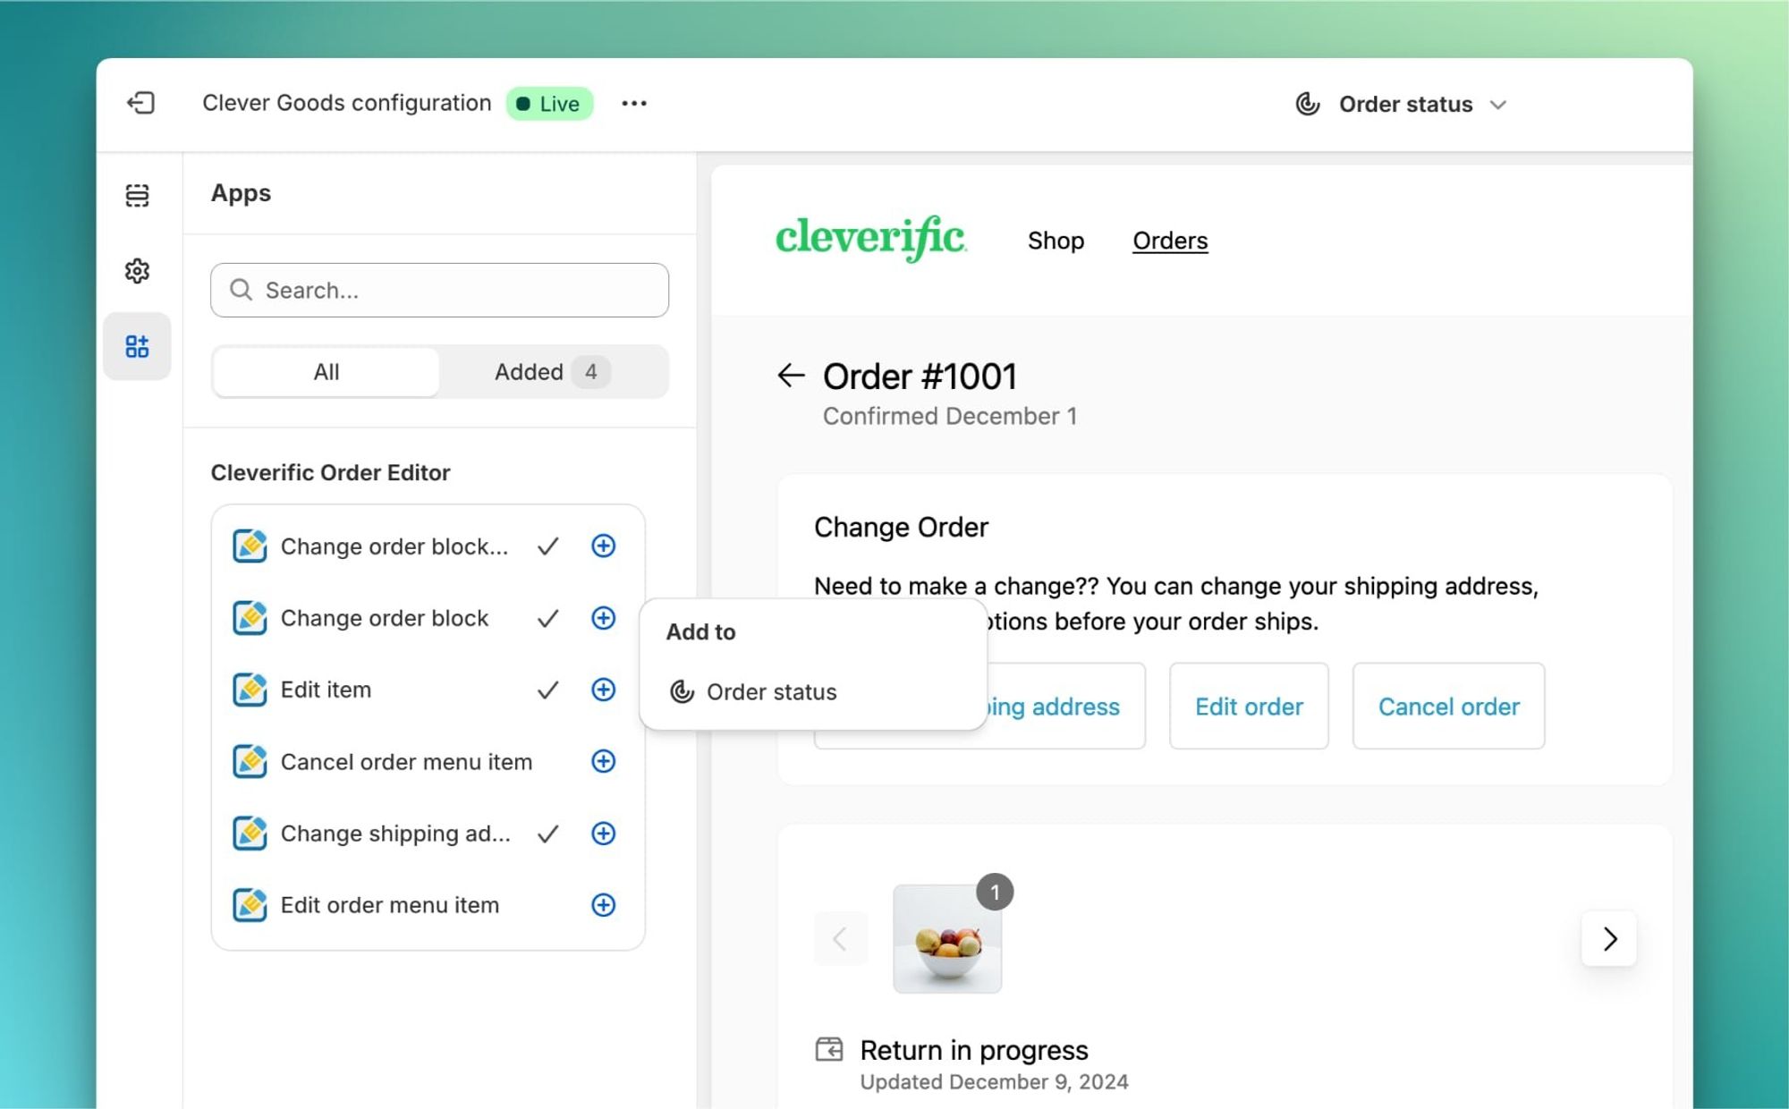Show next product with right chevron
This screenshot has width=1789, height=1109.
1609,938
